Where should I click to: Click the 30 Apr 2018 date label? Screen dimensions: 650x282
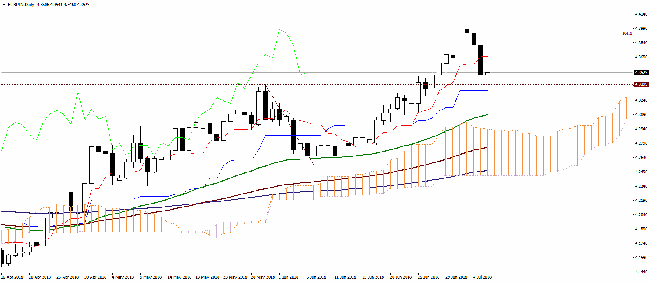(96, 277)
